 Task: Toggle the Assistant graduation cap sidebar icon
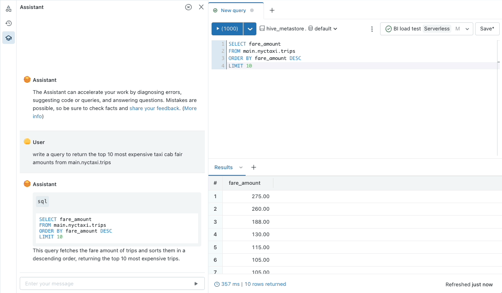[x=8, y=38]
